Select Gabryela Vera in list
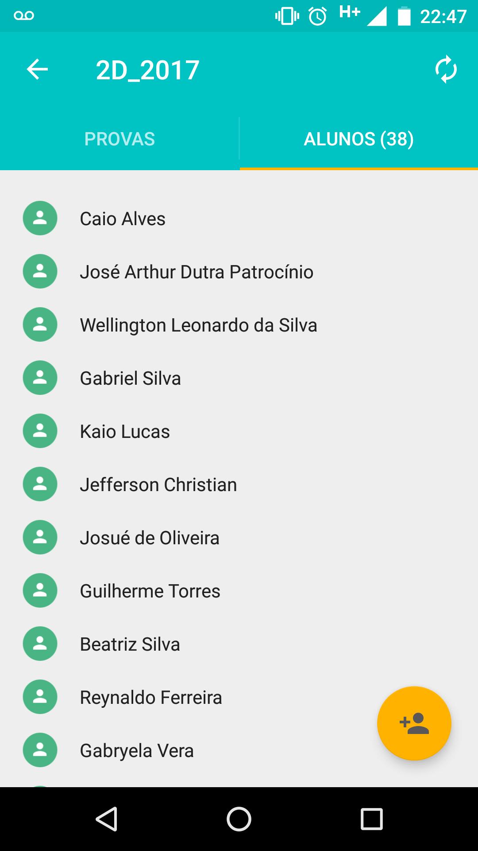This screenshot has height=851, width=478. (x=136, y=750)
